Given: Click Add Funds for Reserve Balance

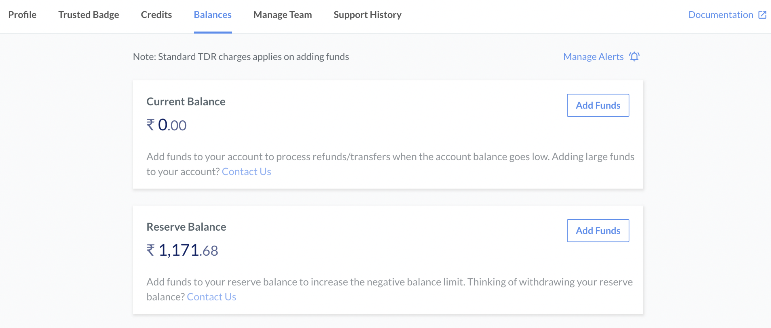Looking at the screenshot, I should (598, 231).
